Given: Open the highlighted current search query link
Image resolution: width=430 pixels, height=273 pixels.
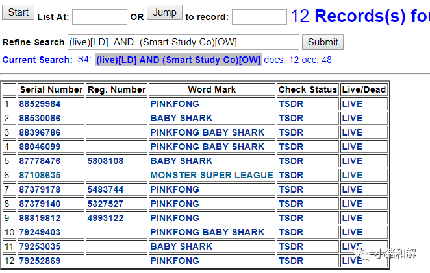Looking at the screenshot, I should (x=179, y=60).
